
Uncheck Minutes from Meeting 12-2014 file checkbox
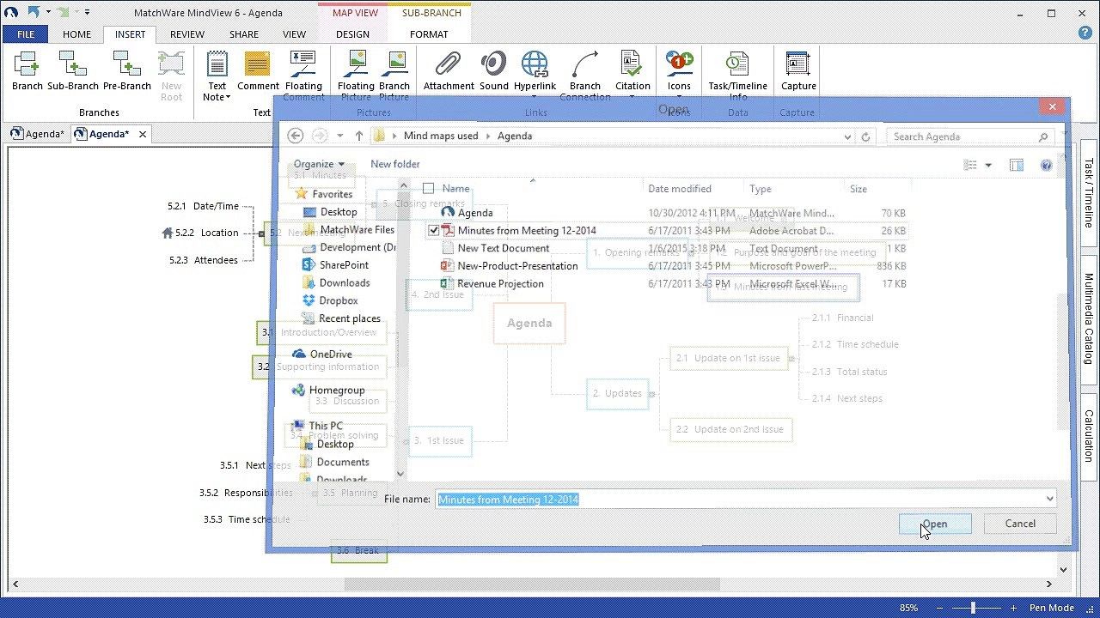coord(434,230)
